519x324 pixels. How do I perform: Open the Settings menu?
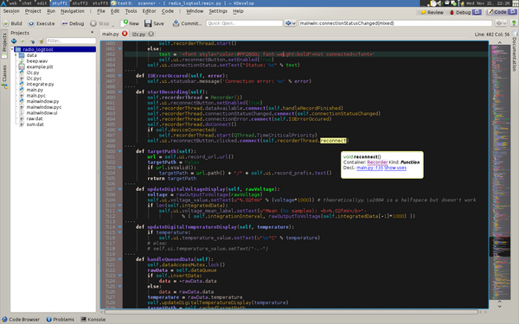click(218, 11)
